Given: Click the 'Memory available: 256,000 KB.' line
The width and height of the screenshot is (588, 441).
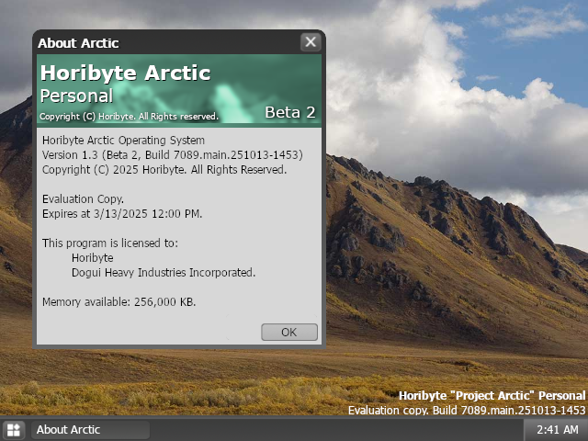Looking at the screenshot, I should (119, 302).
